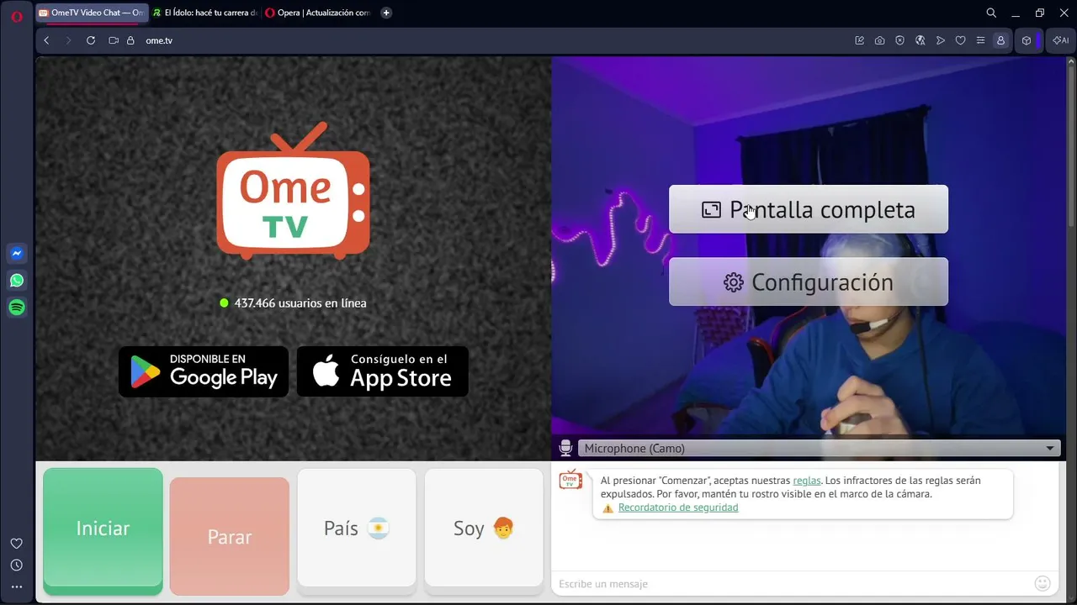The width and height of the screenshot is (1077, 605).
Task: Click the Disponible en Google Play badge
Action: tap(204, 371)
